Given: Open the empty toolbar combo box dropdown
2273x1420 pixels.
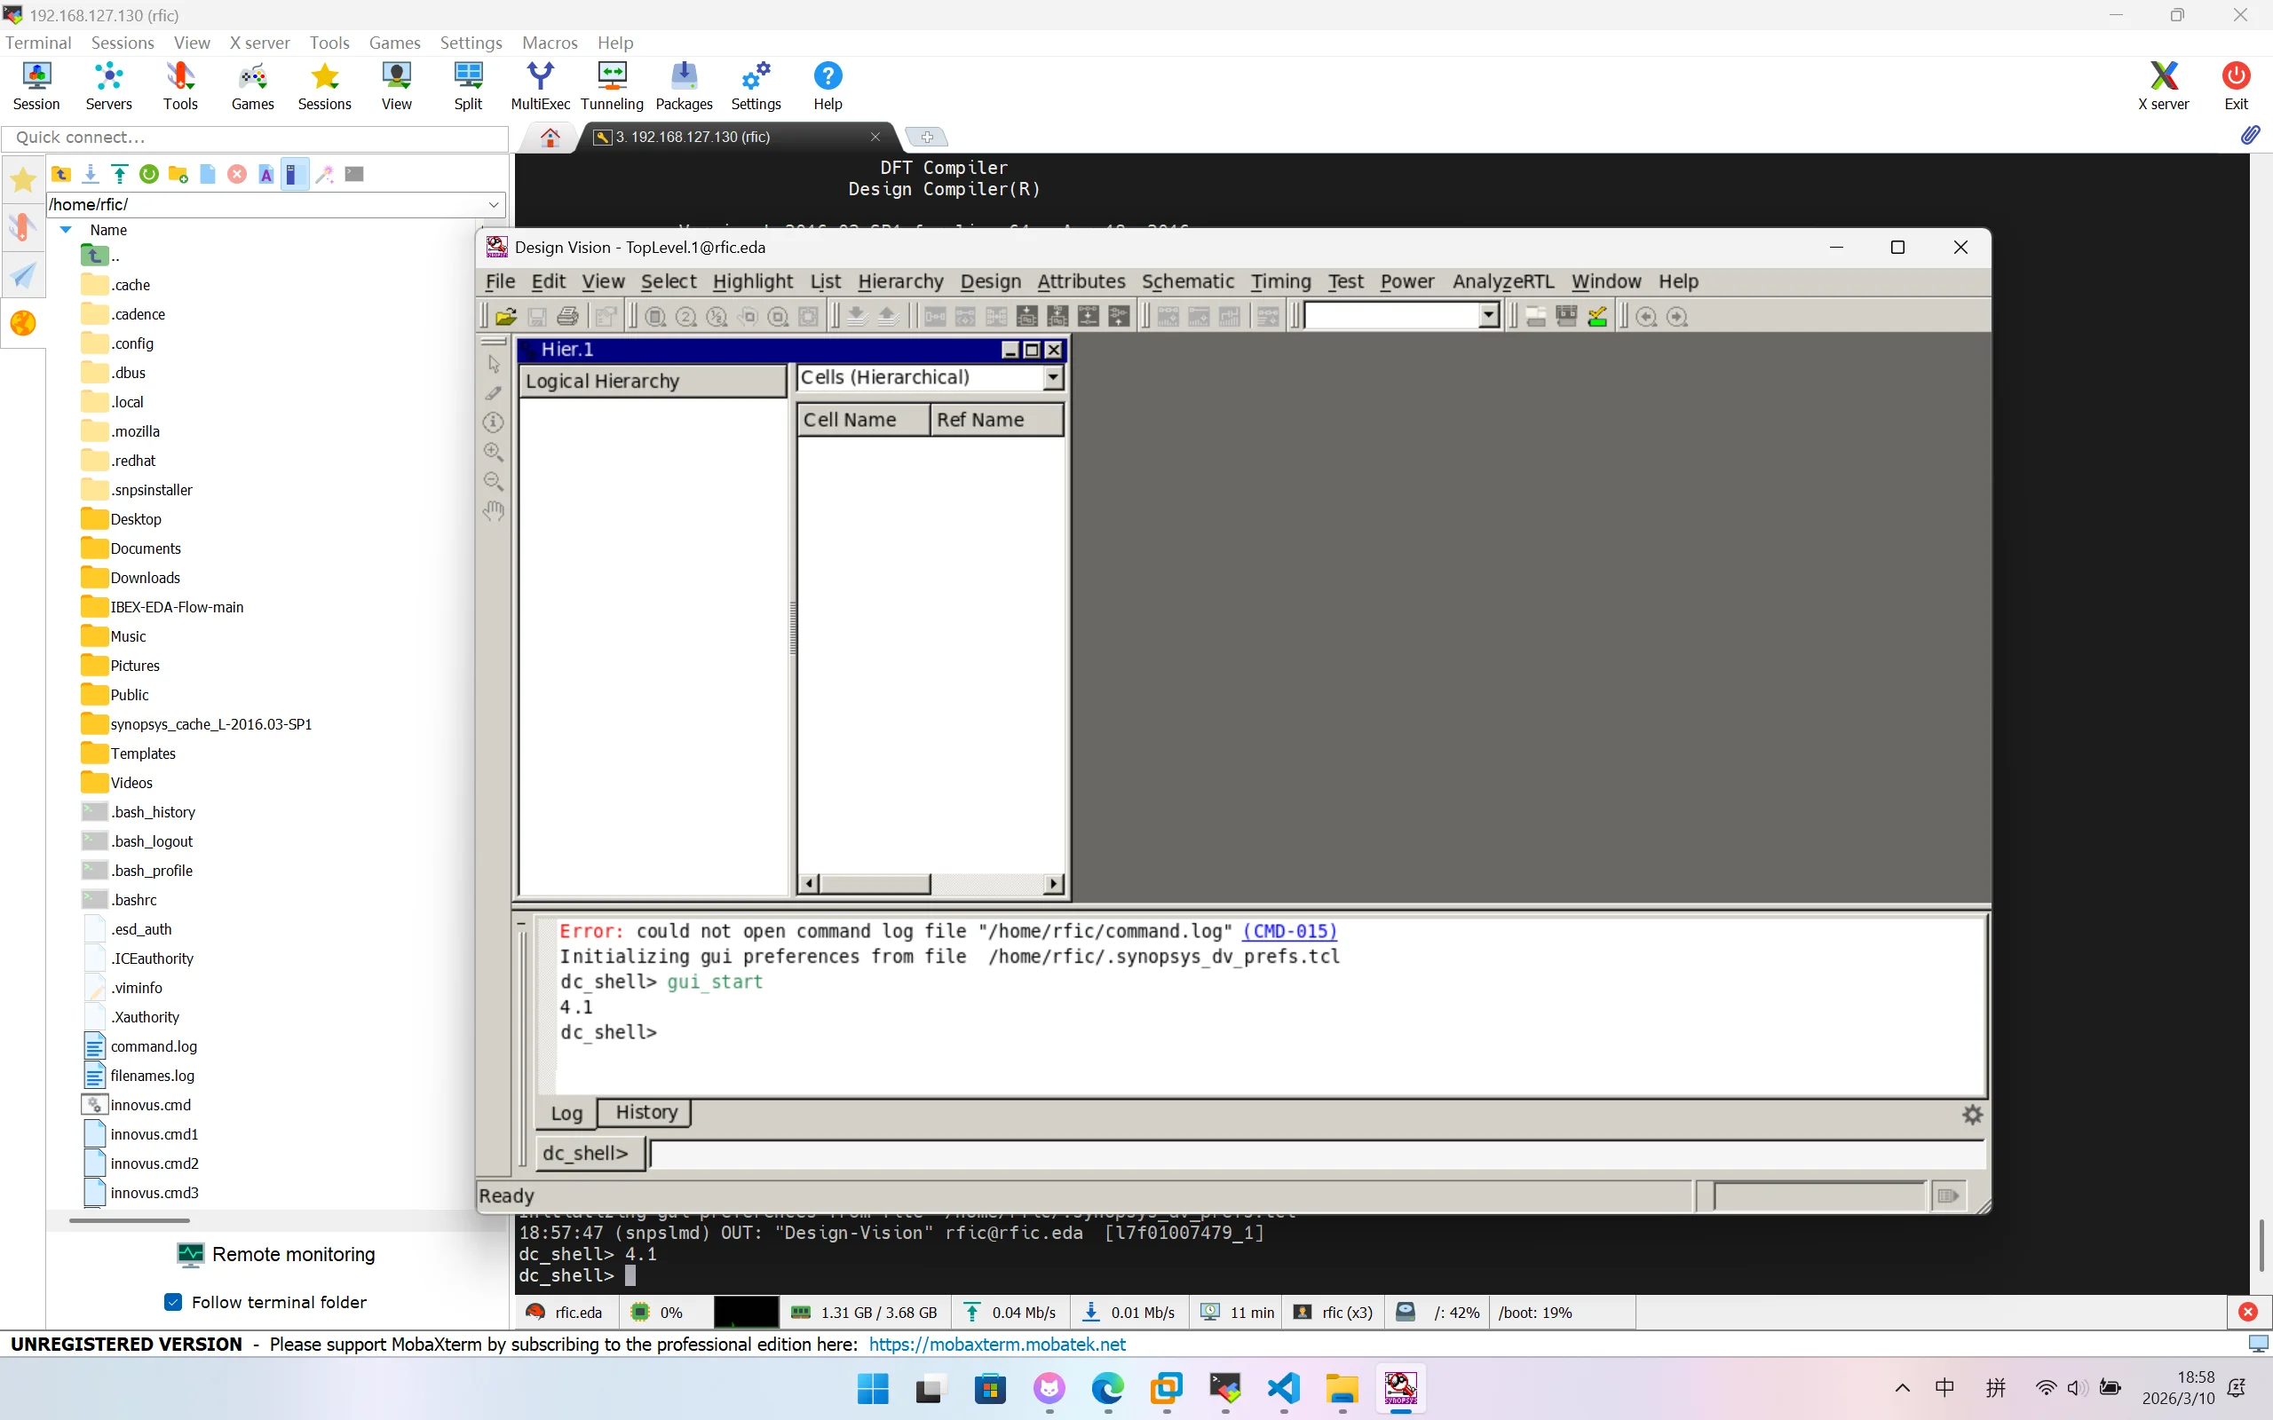Looking at the screenshot, I should point(1489,317).
